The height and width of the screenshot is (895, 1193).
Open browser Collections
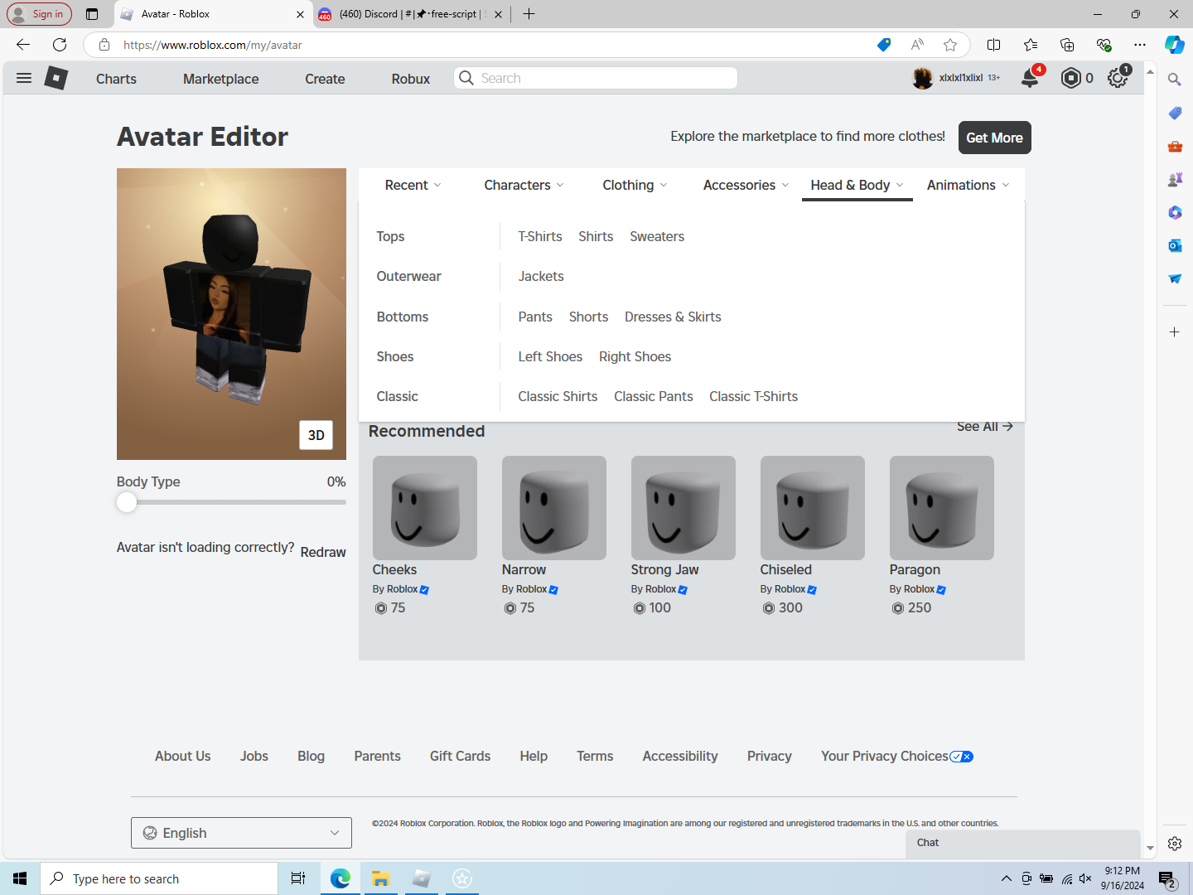click(x=1067, y=45)
